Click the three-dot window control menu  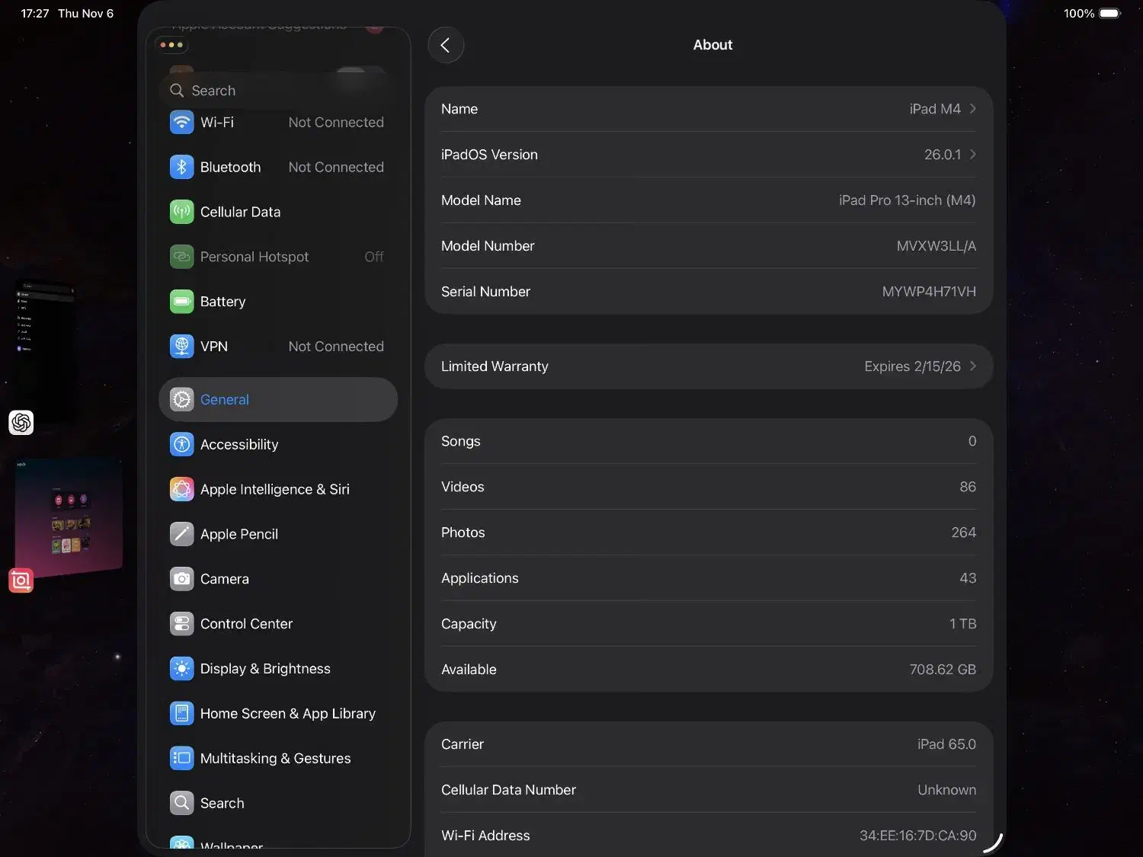(171, 45)
